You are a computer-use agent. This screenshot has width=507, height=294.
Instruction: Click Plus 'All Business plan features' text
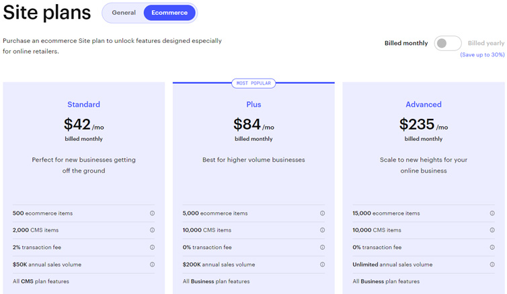click(217, 281)
